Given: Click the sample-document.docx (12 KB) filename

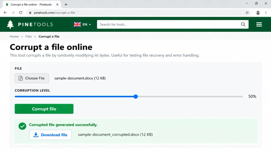Looking at the screenshot, I should click(80, 78).
